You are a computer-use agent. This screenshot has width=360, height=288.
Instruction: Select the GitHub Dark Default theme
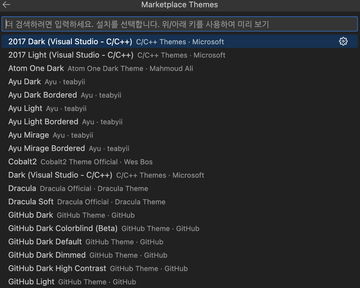45,242
